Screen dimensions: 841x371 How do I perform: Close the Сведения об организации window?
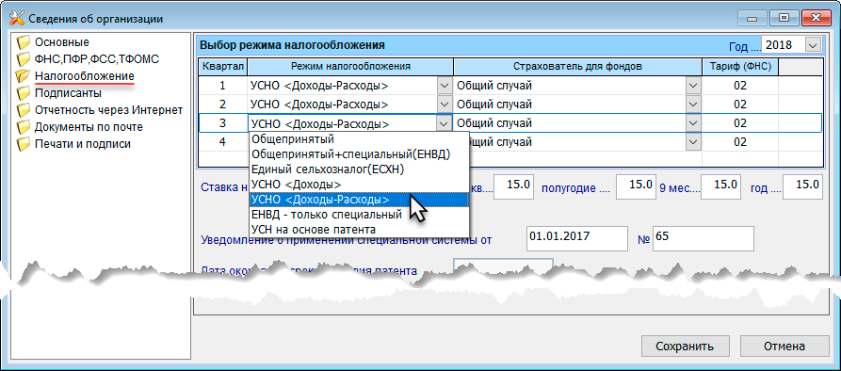(x=816, y=18)
